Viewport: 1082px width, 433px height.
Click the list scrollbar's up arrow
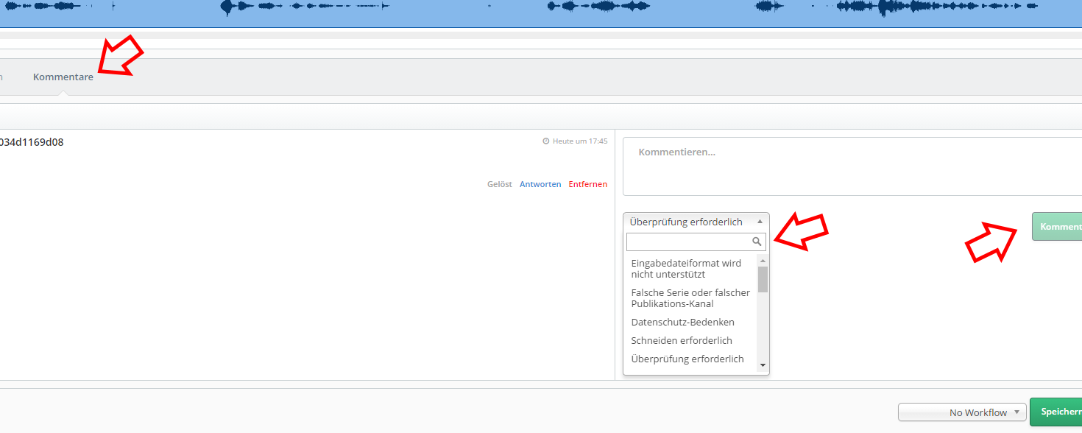click(x=763, y=261)
